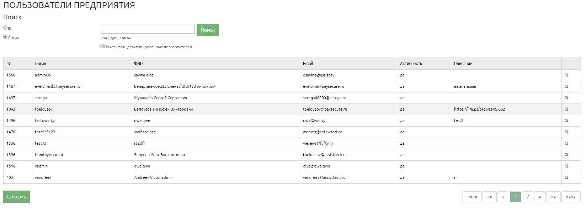Open details icon for user serega
The height and width of the screenshot is (208, 586).
tap(566, 98)
